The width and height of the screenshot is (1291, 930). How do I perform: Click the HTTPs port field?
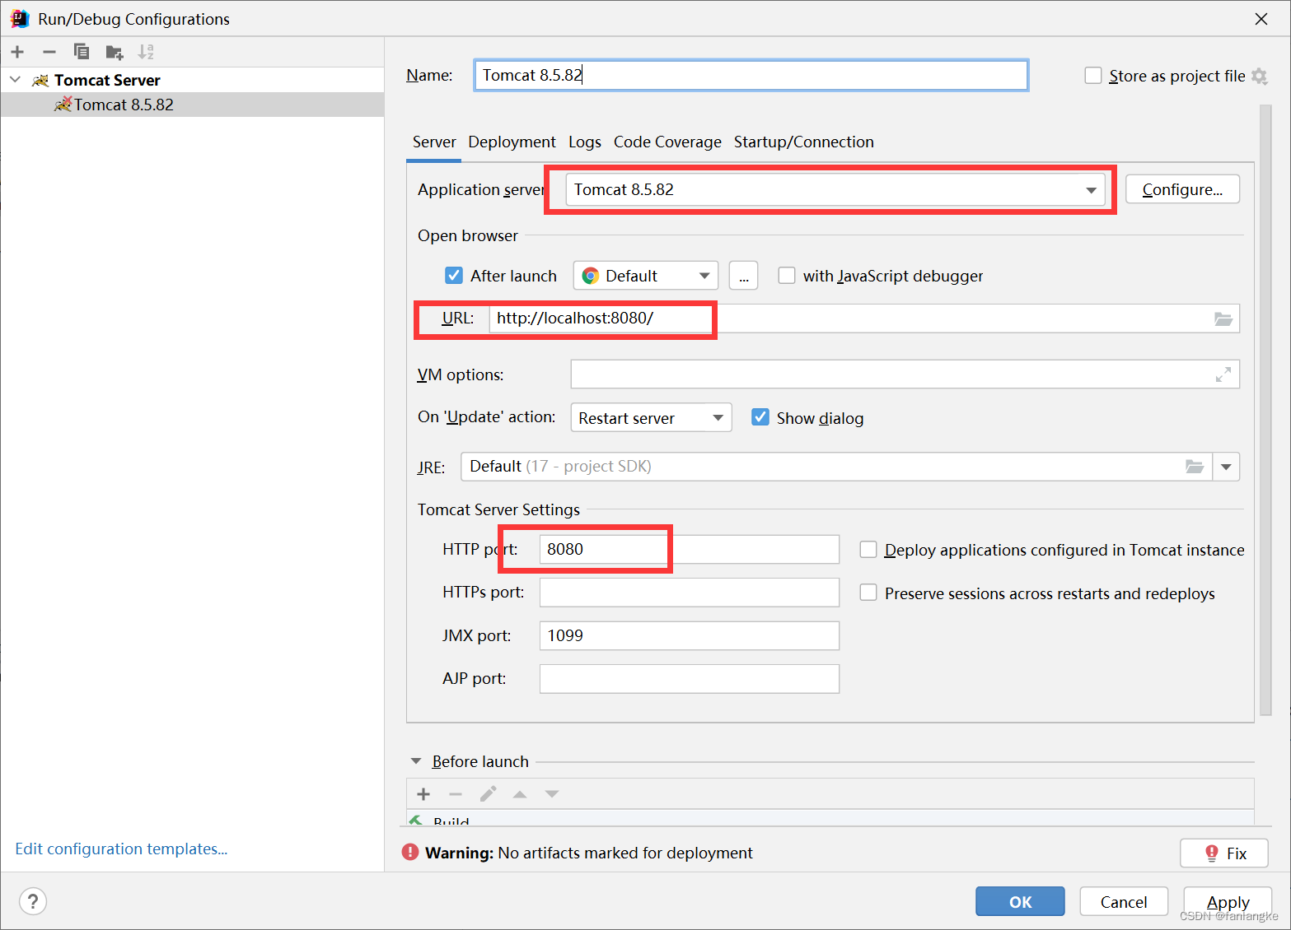pyautogui.click(x=690, y=593)
